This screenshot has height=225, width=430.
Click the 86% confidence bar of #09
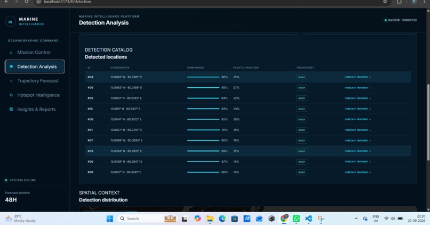point(203,172)
